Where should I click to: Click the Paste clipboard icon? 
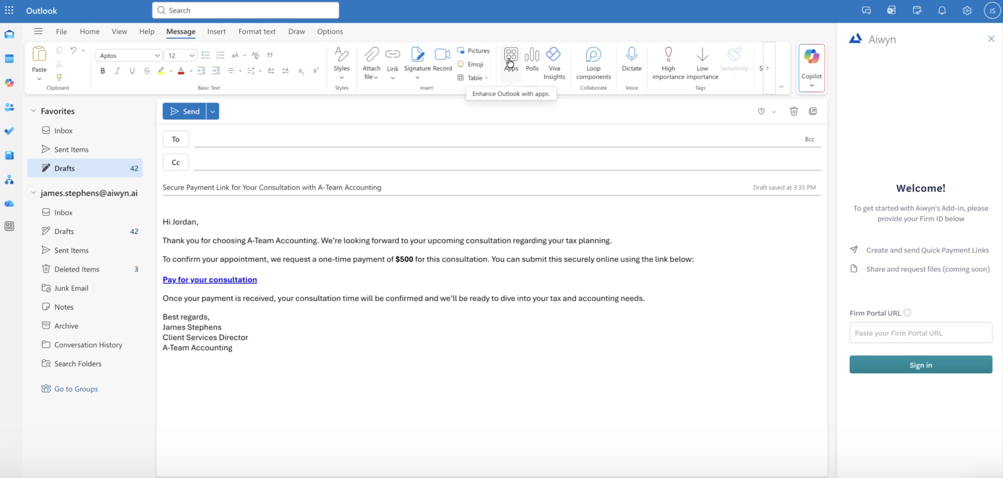coord(39,54)
